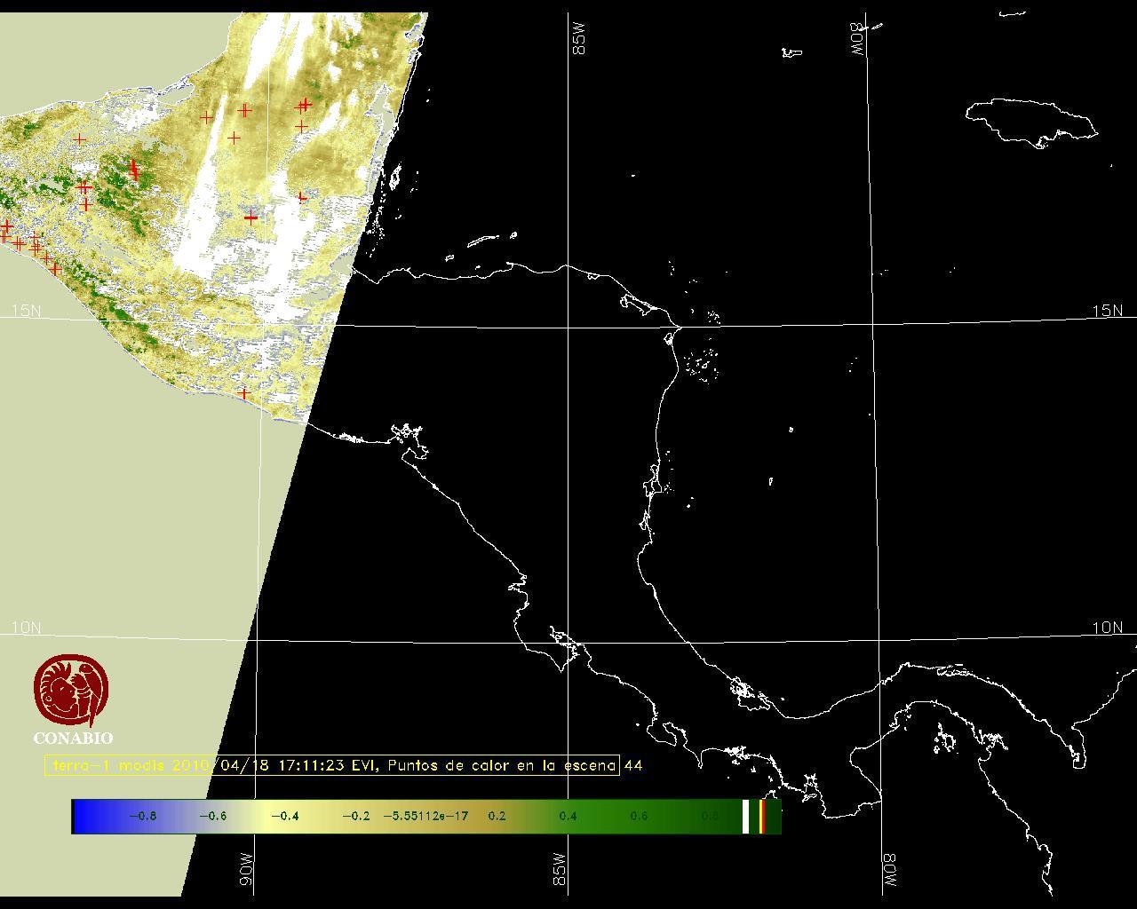Click the white band at the color bar's right end
This screenshot has height=909, width=1137.
[x=746, y=816]
